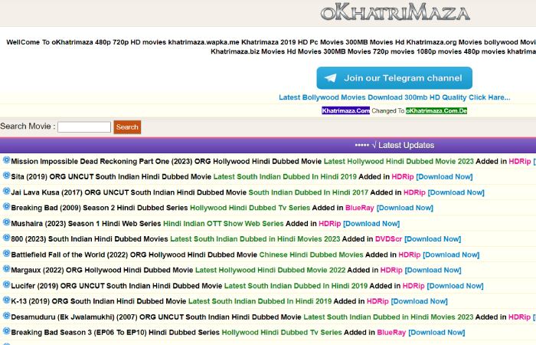Screen dimensions: 536x345
Task: Open Mushaira (2023) Season 1 title
Action: 86,224
